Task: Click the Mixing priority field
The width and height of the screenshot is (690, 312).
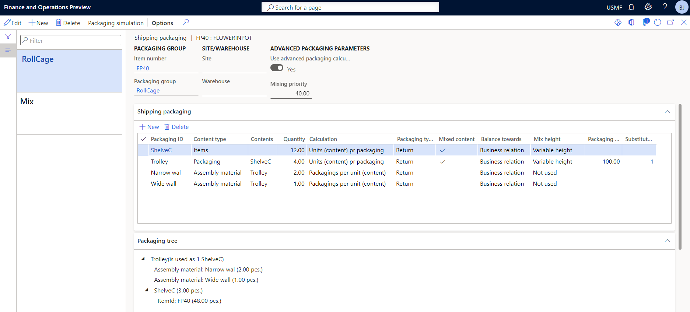Action: [291, 94]
